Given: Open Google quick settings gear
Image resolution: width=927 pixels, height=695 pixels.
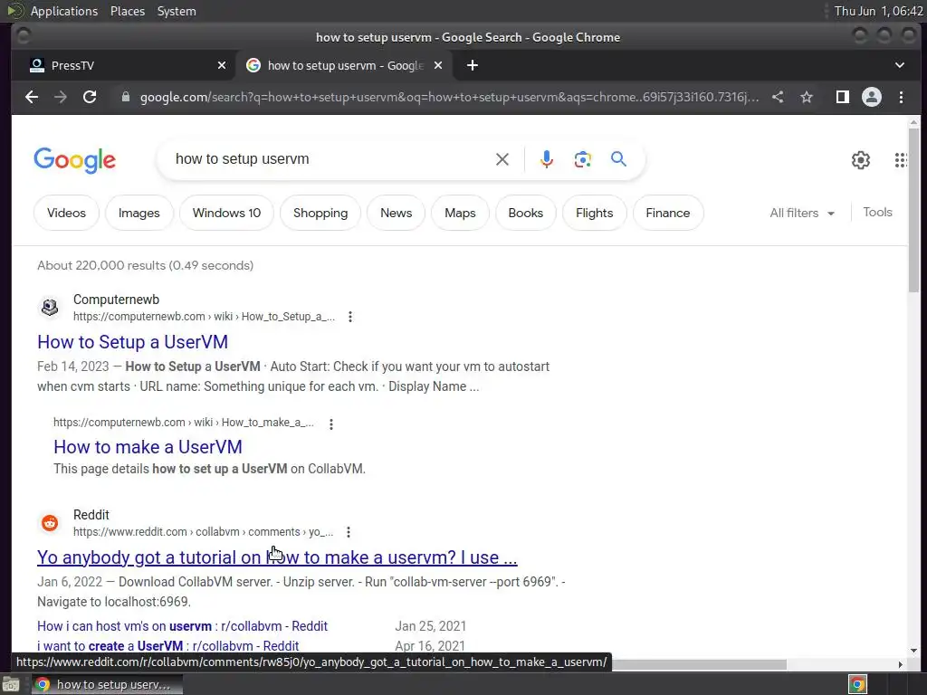Looking at the screenshot, I should click(x=861, y=159).
